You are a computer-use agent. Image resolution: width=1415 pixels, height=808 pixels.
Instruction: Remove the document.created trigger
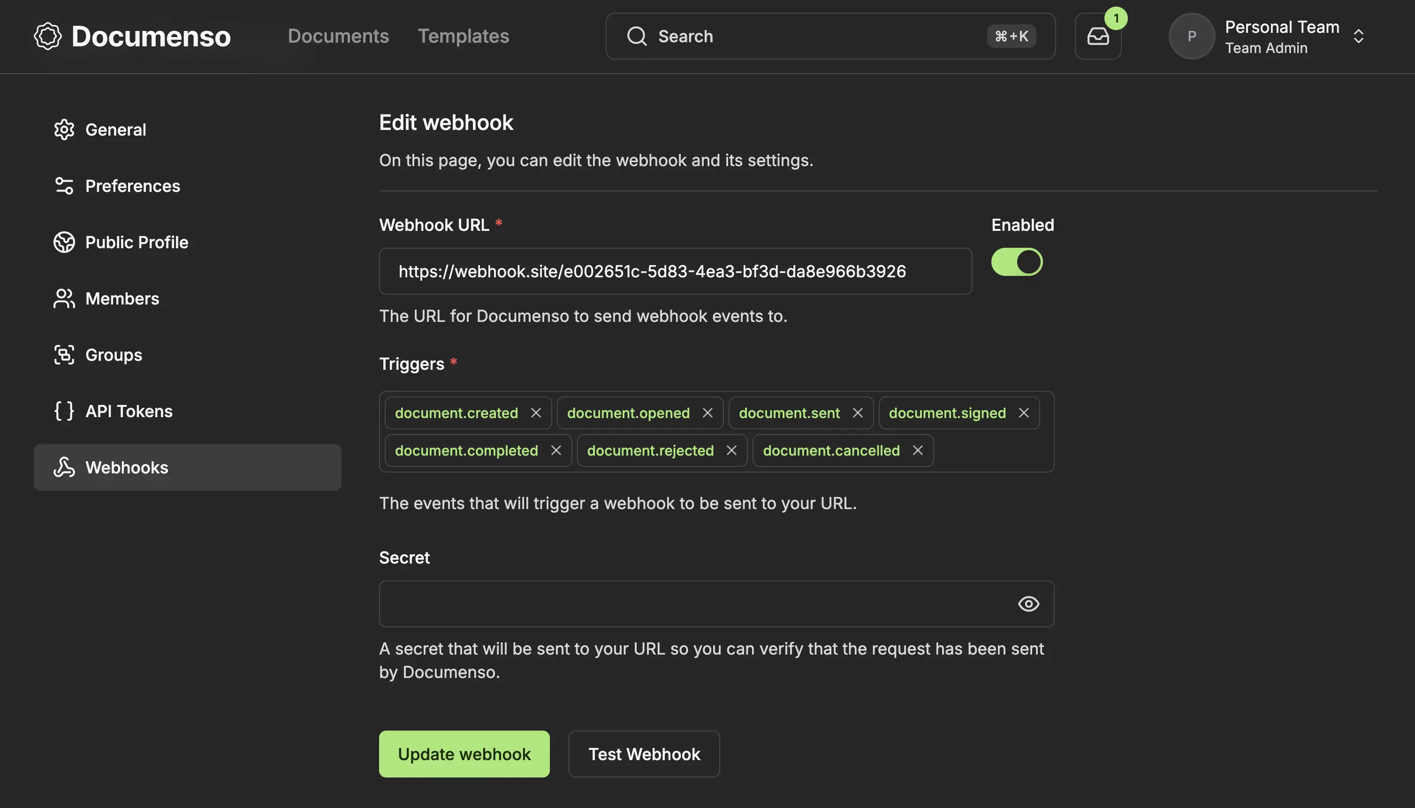point(535,413)
